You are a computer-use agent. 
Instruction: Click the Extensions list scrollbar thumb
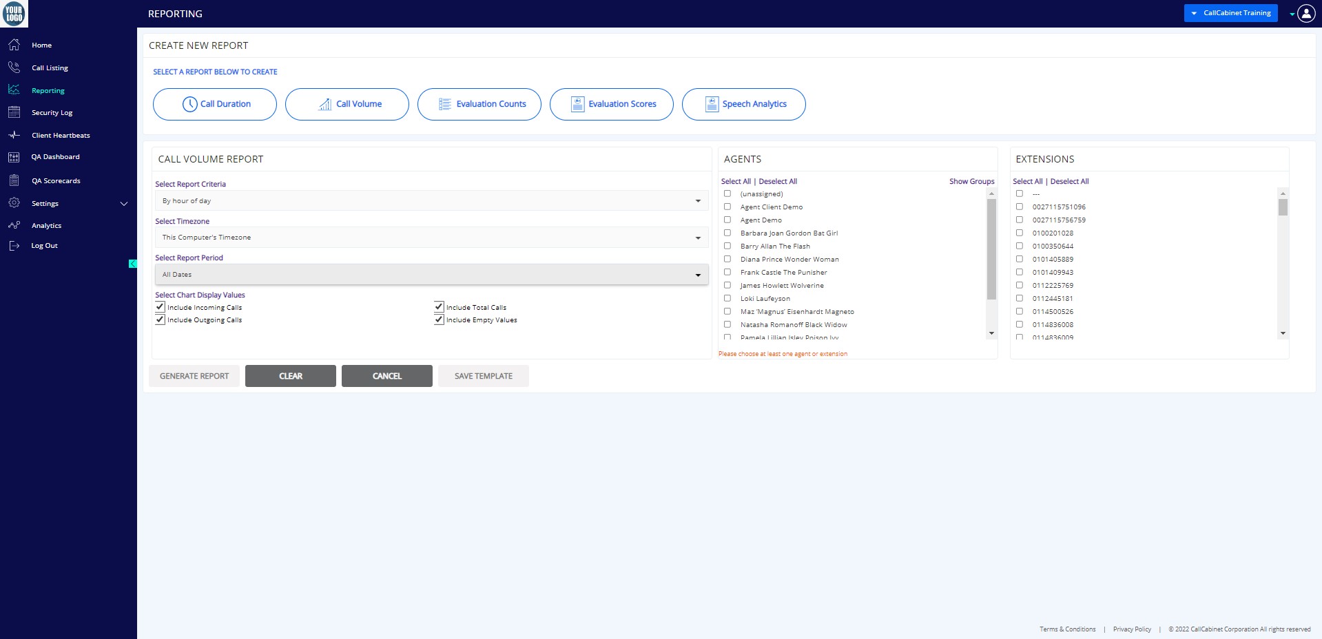point(1283,207)
